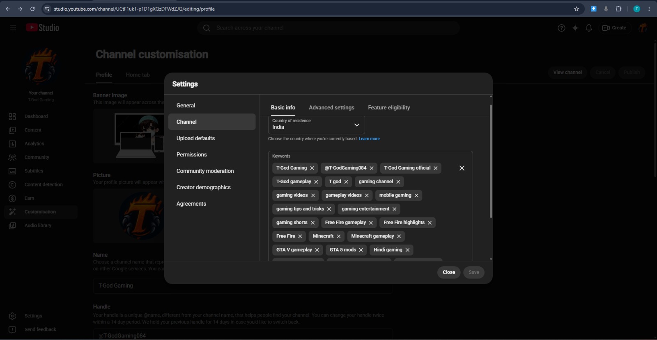Open Subtitles in the sidebar
The width and height of the screenshot is (657, 340).
click(41, 171)
